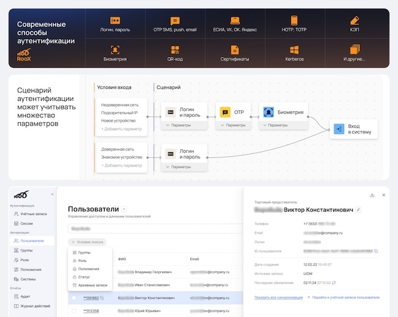Copy ID **091862 with copy icon
This screenshot has width=398, height=317.
tap(102, 298)
